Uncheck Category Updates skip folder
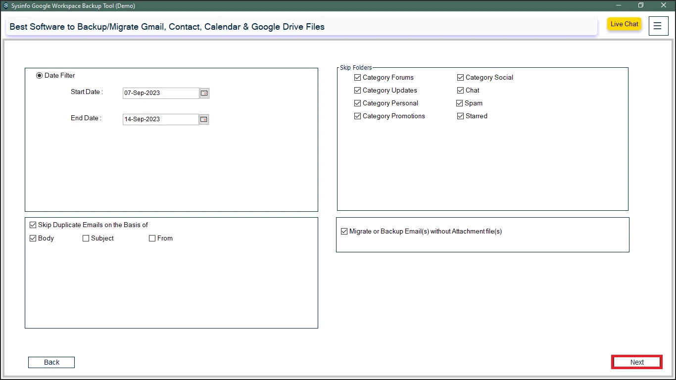Image resolution: width=676 pixels, height=380 pixels. click(x=358, y=91)
